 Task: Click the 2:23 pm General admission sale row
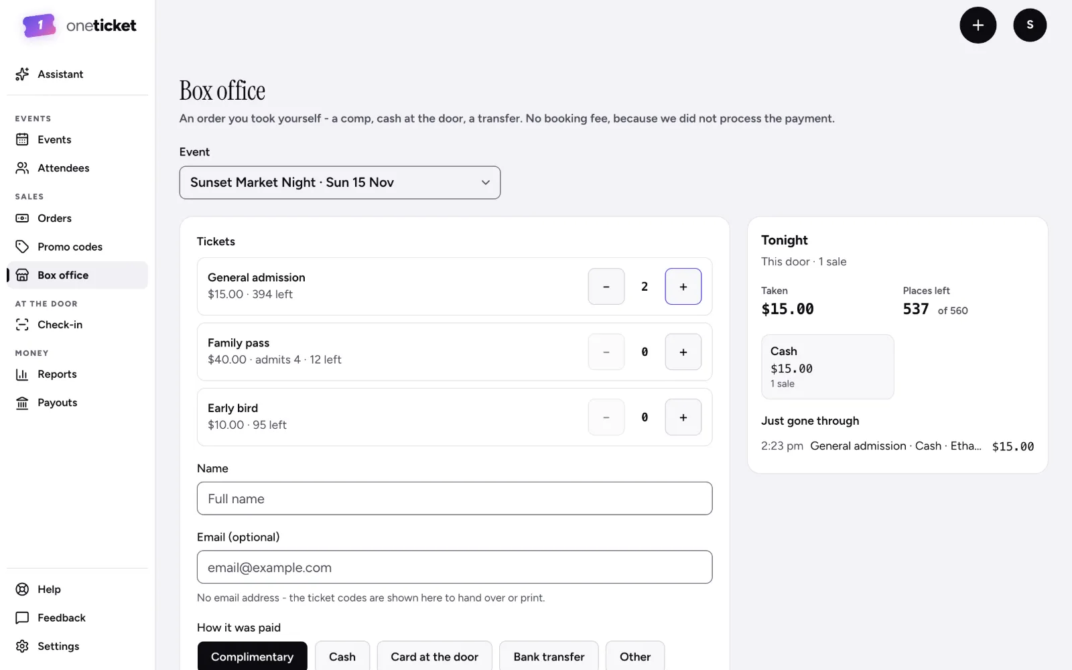(897, 446)
